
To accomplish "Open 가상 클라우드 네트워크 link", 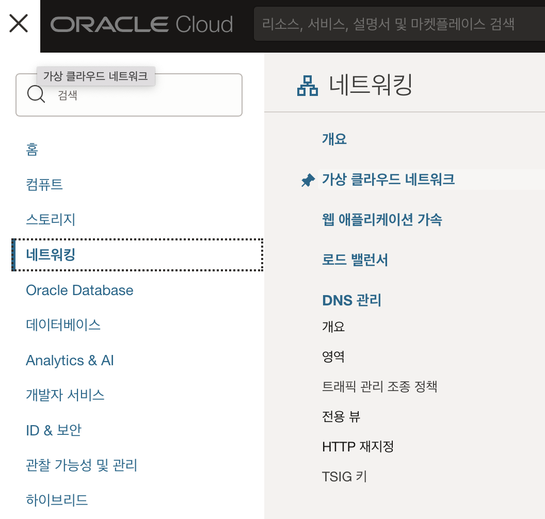I will click(x=388, y=179).
